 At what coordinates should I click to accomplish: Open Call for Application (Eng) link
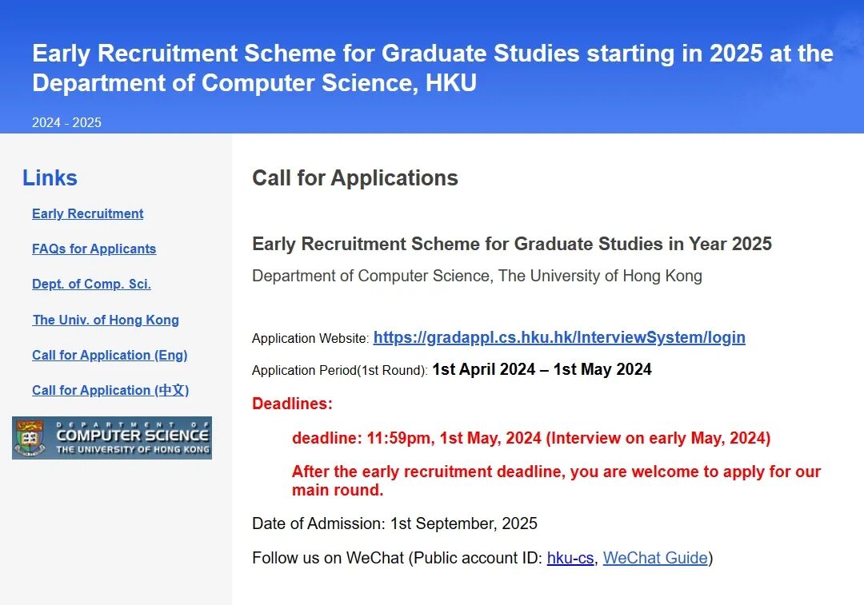[110, 355]
